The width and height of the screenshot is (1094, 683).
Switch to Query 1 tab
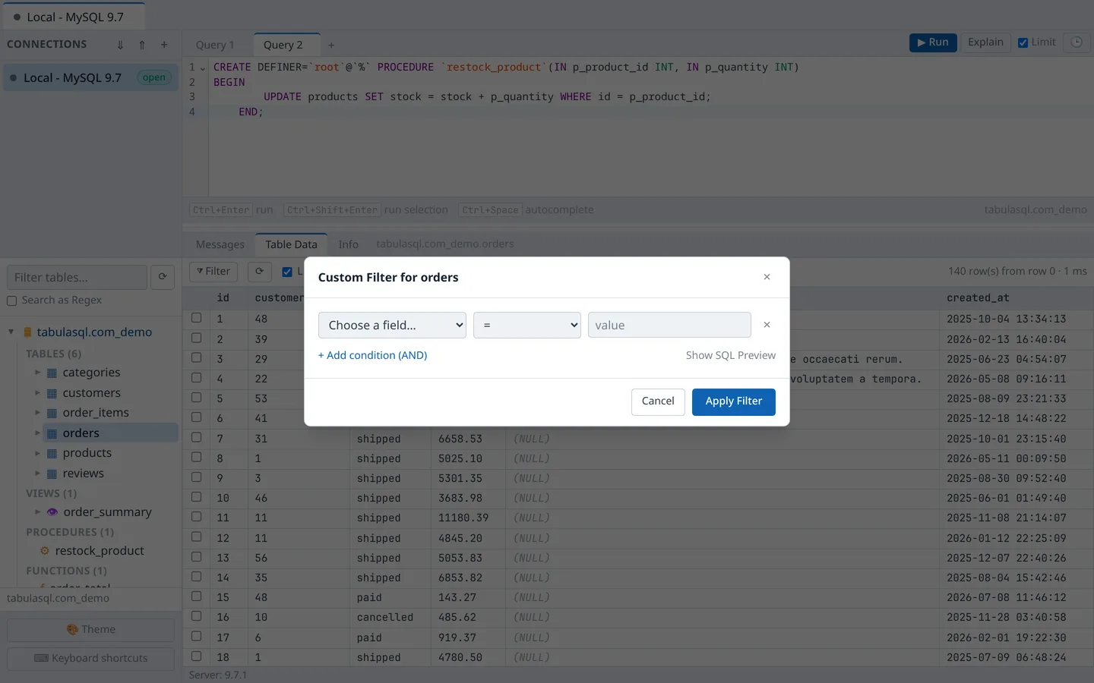[215, 45]
